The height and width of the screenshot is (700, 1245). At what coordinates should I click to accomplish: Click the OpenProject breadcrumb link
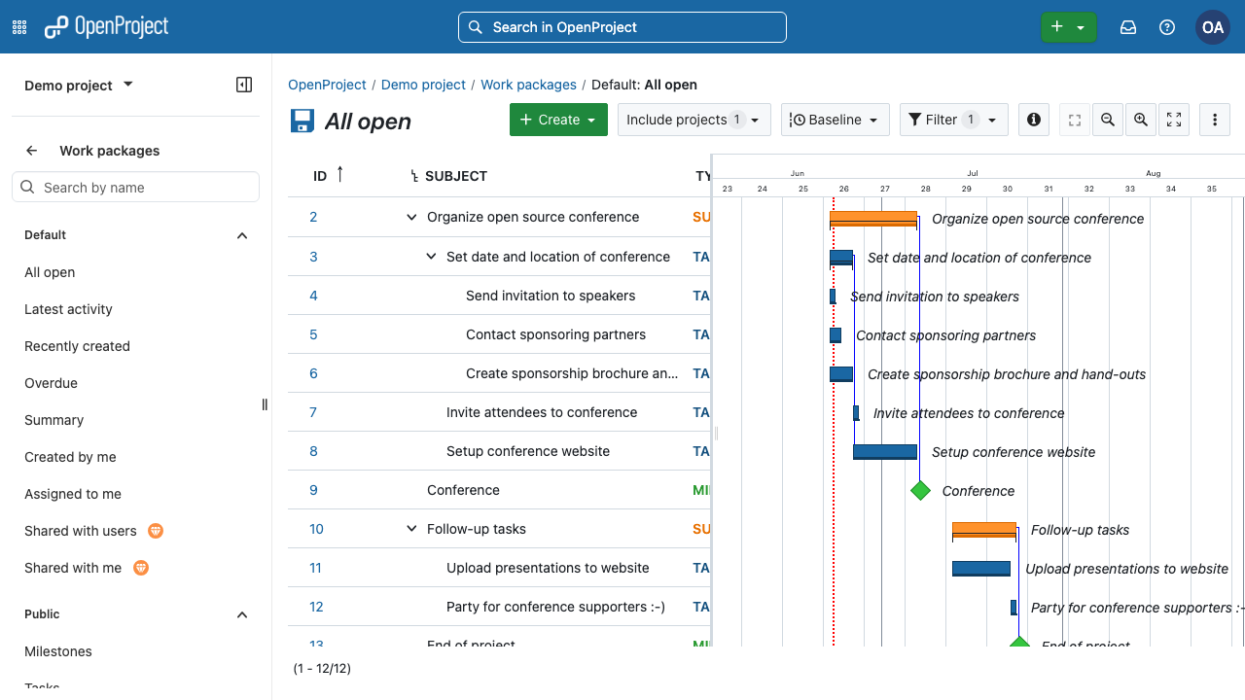coord(327,85)
